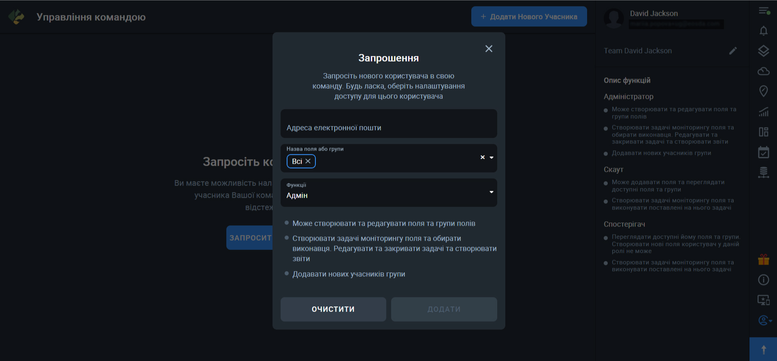Image resolution: width=777 pixels, height=361 pixels.
Task: Expand the user account menu icon
Action: click(764, 320)
